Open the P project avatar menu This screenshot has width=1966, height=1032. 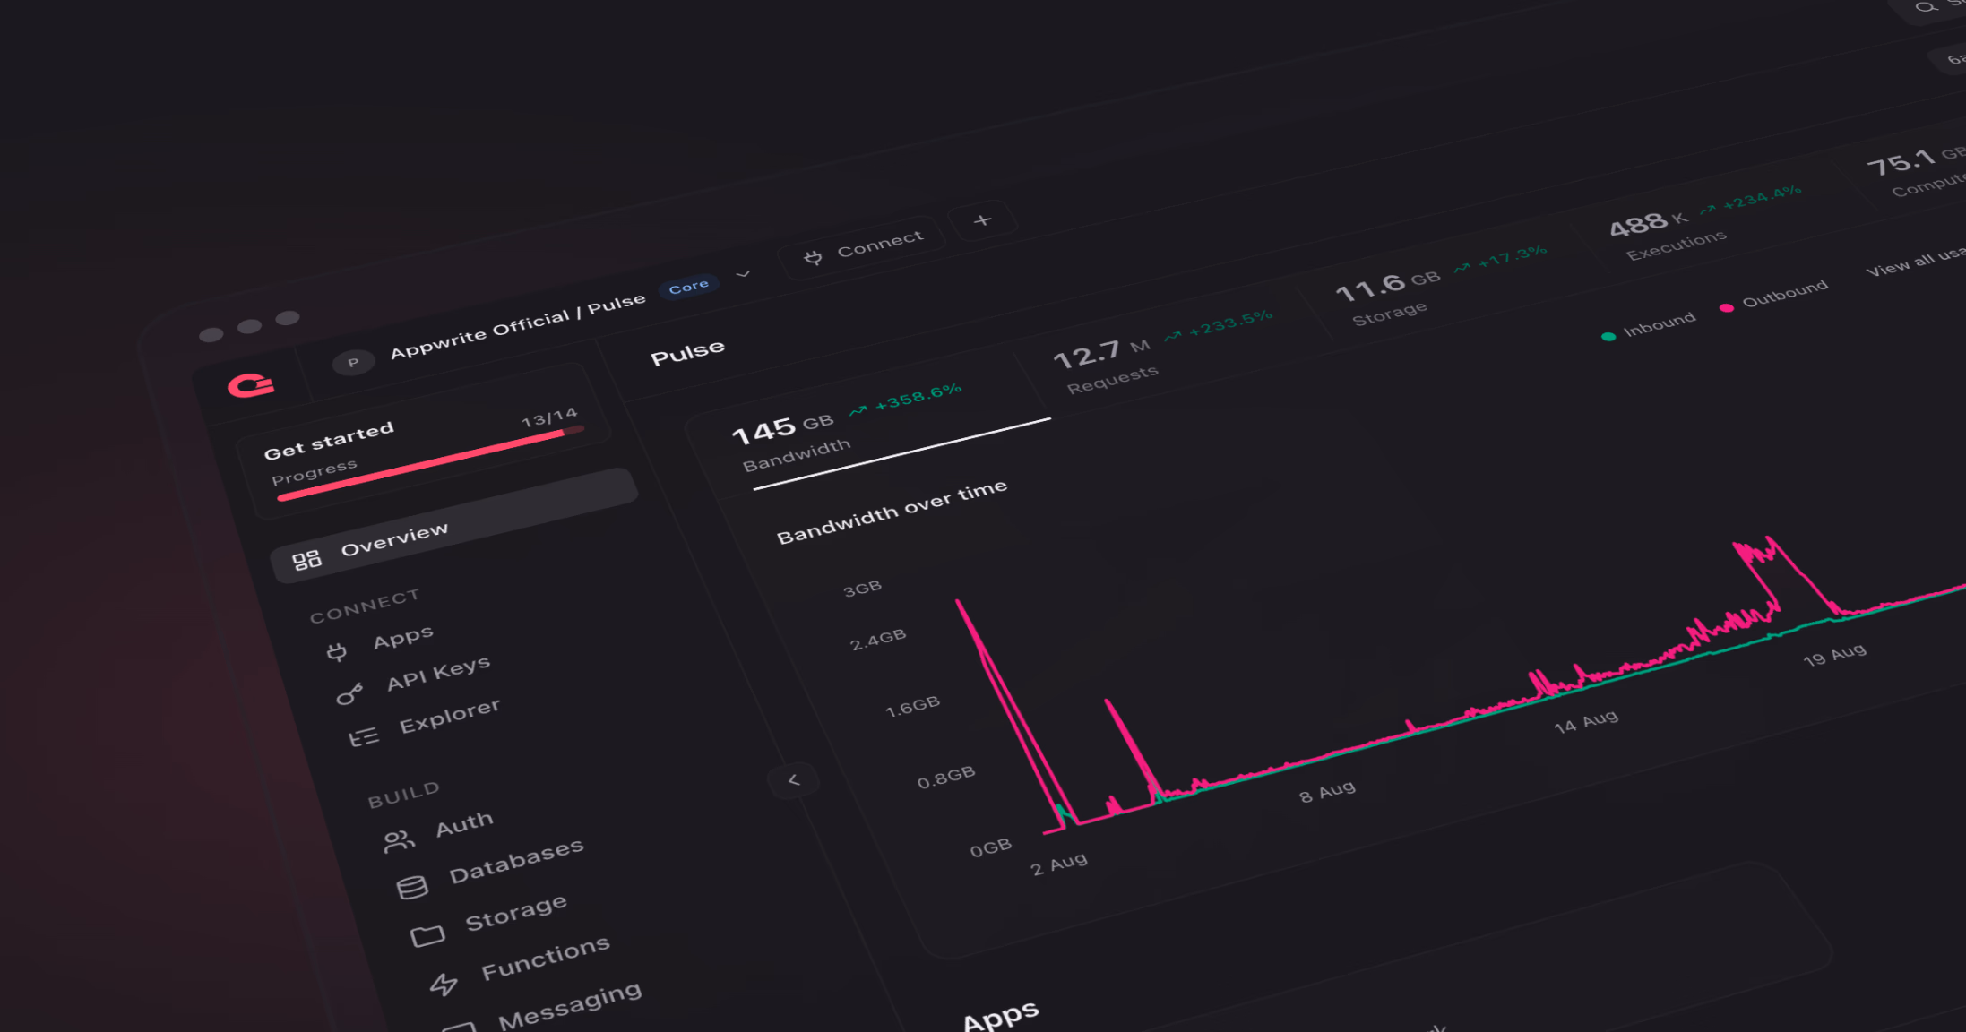(x=353, y=362)
